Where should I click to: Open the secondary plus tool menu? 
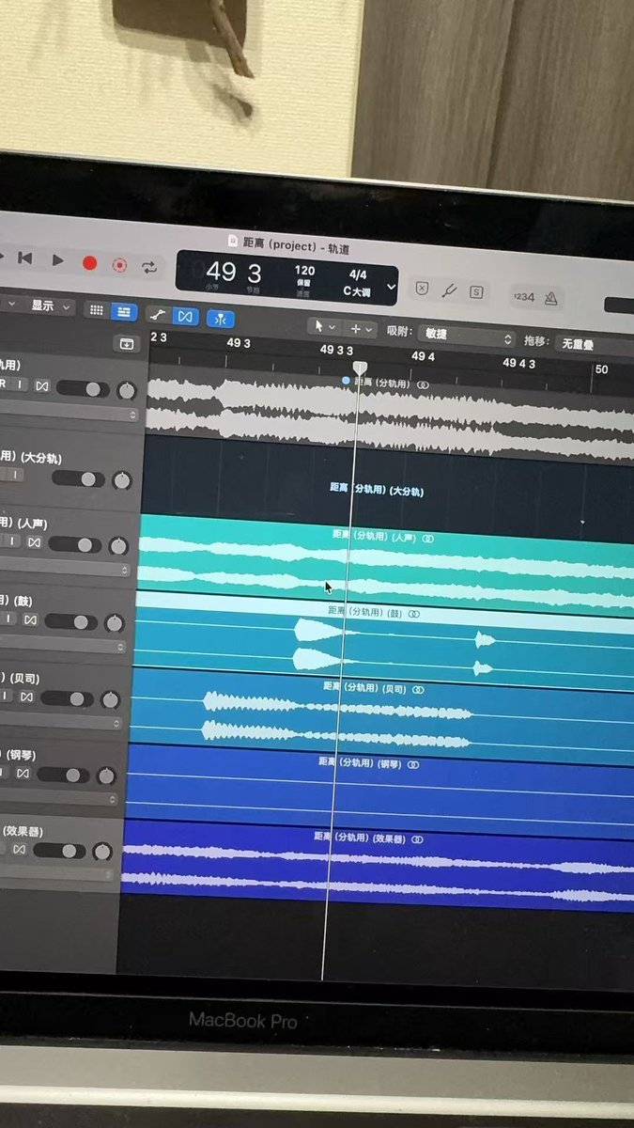tap(361, 329)
